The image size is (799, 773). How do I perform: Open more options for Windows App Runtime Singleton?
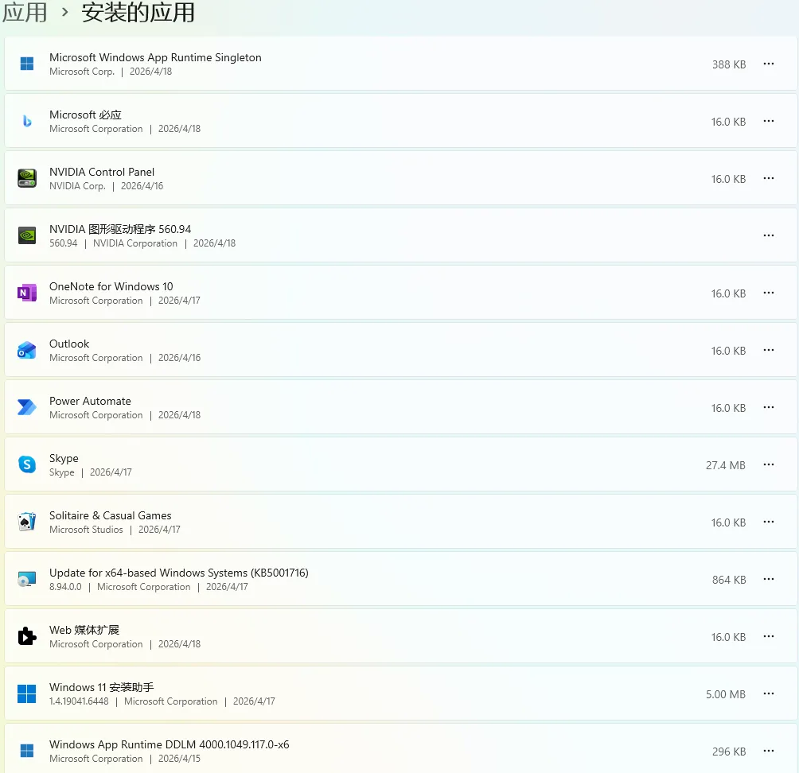769,64
